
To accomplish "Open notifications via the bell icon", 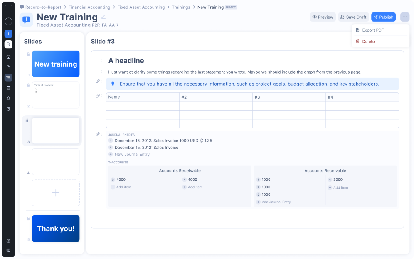I will pyautogui.click(x=8, y=98).
